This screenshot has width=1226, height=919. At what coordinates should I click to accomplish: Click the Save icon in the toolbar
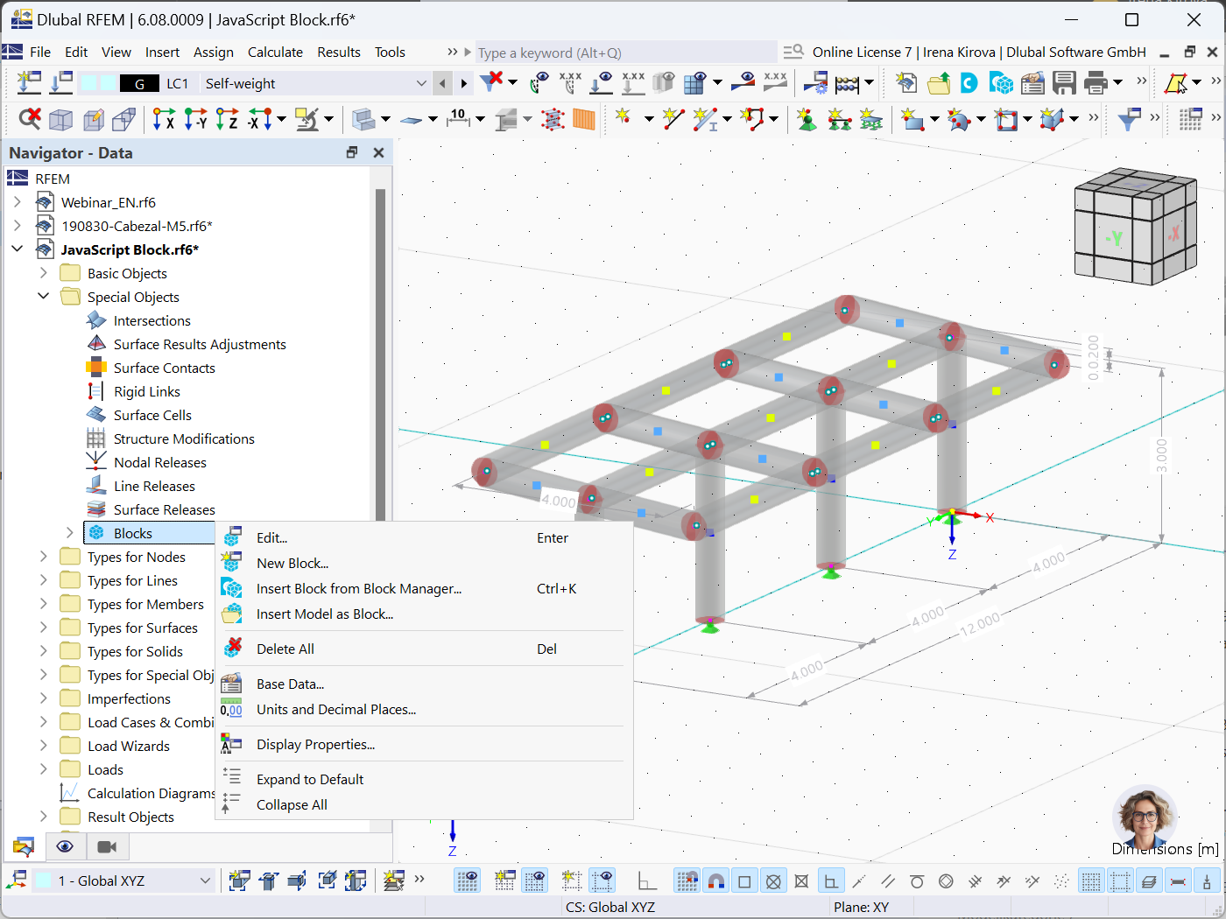click(1063, 83)
